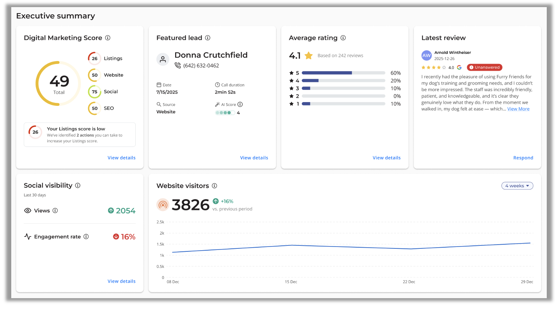Click the Average rating info icon
The height and width of the screenshot is (309, 555).
(343, 38)
